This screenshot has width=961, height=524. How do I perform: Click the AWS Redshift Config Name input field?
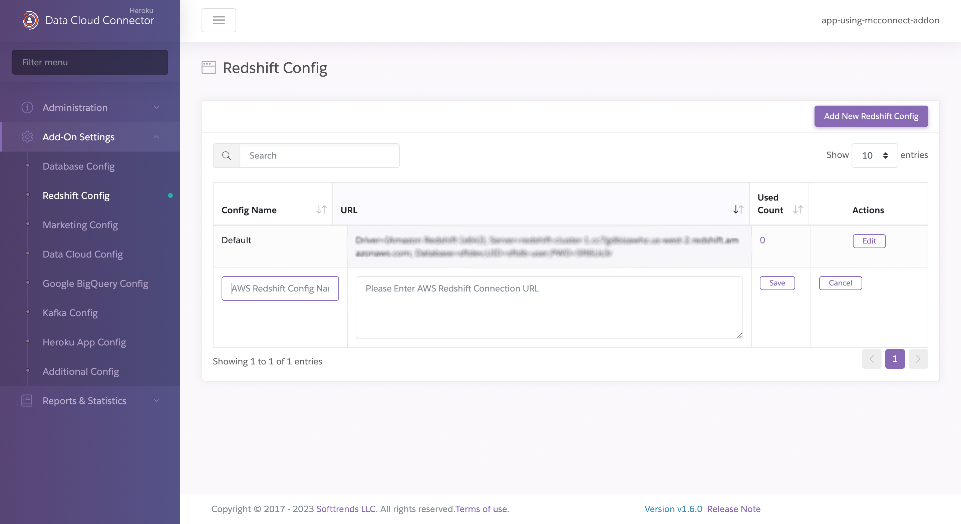tap(280, 288)
